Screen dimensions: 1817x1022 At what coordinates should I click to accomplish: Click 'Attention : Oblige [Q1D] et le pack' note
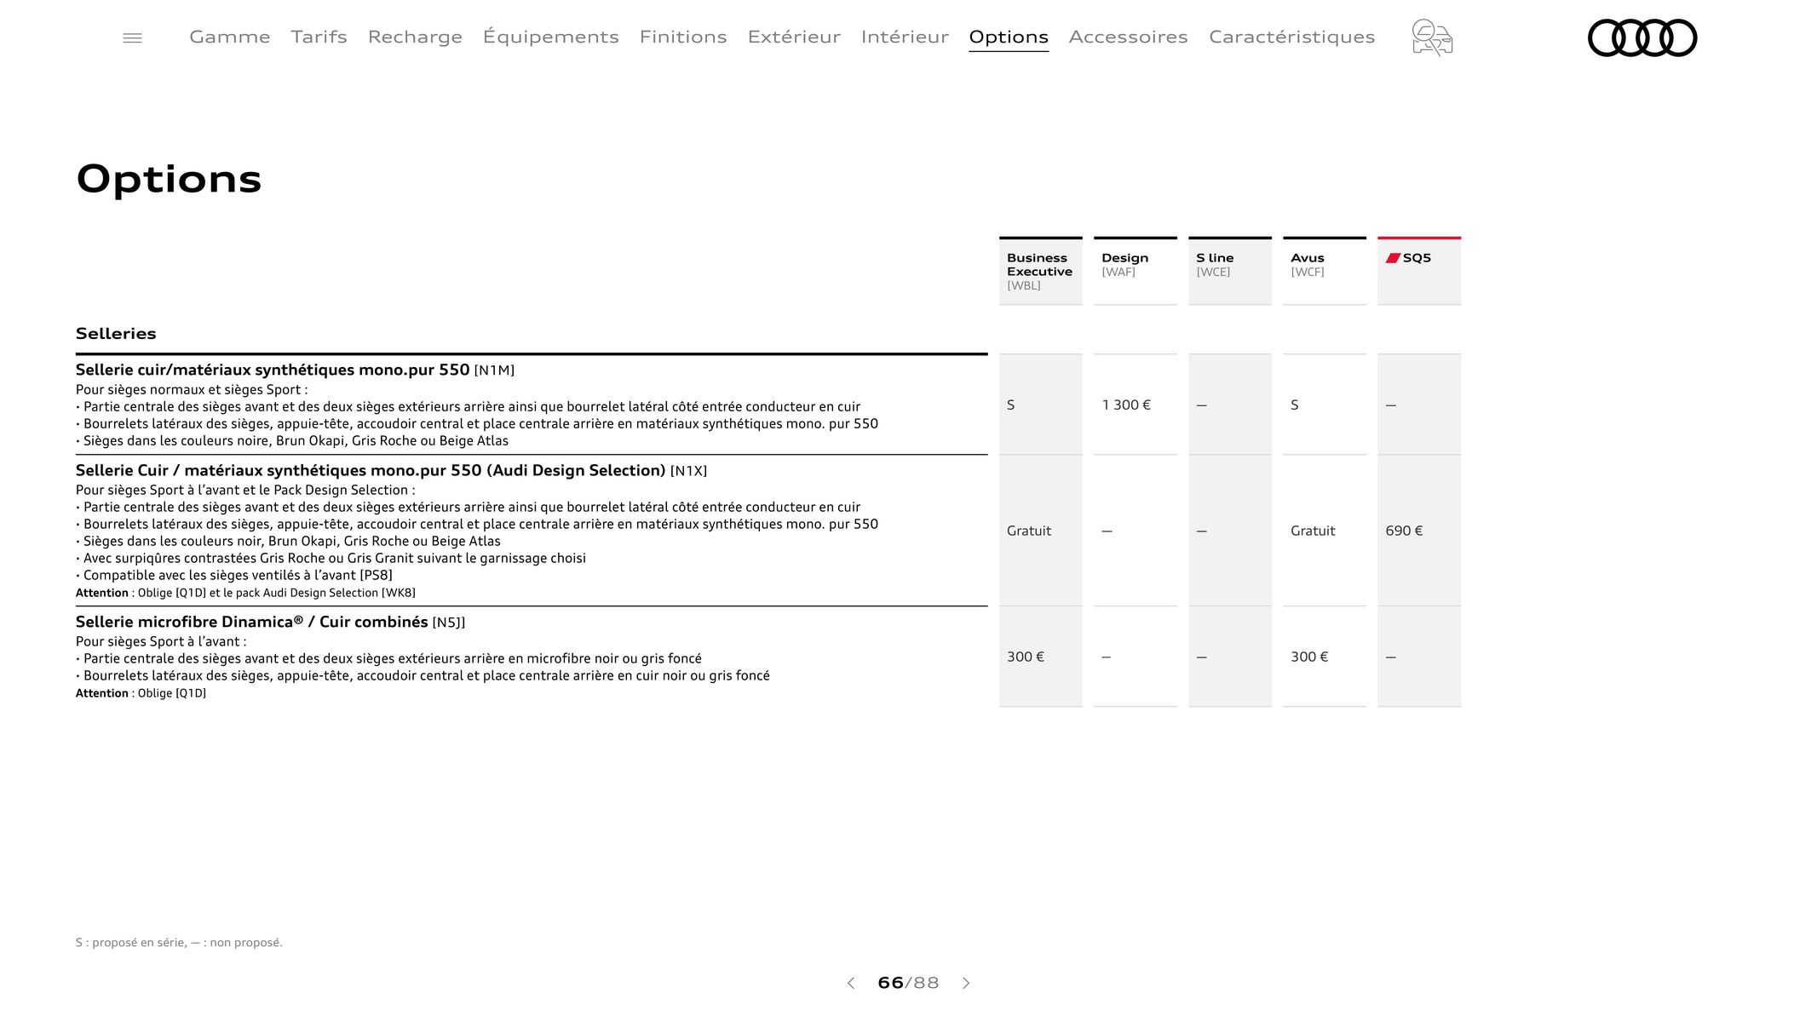245,593
